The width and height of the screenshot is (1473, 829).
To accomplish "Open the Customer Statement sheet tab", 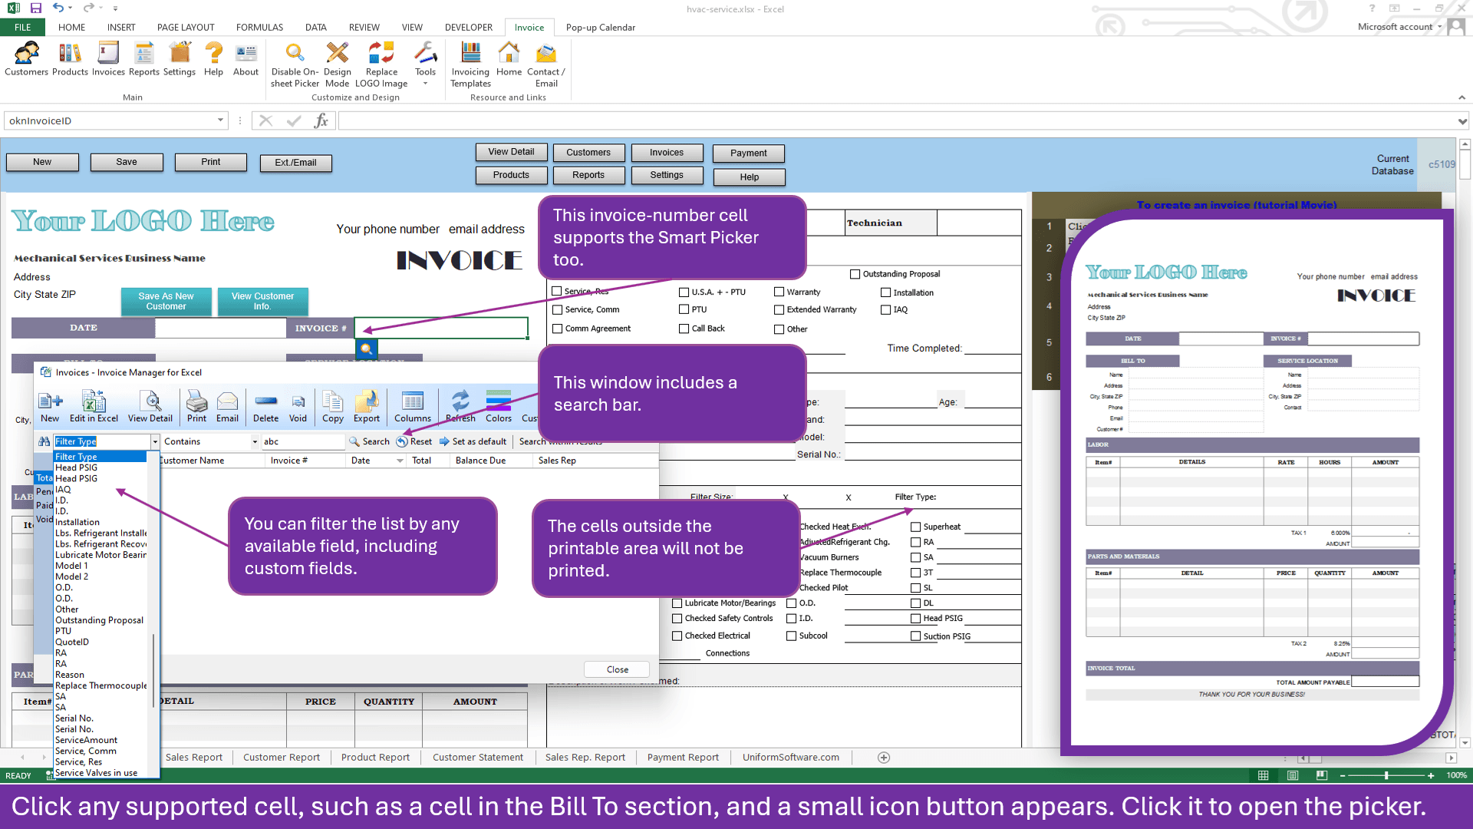I will [477, 758].
